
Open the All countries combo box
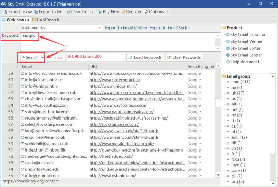pos(61,28)
